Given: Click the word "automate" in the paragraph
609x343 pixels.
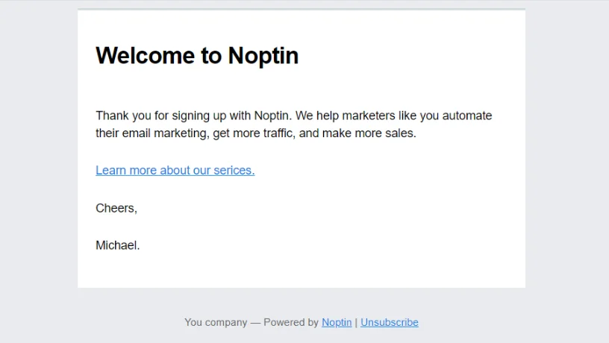Looking at the screenshot, I should point(467,116).
